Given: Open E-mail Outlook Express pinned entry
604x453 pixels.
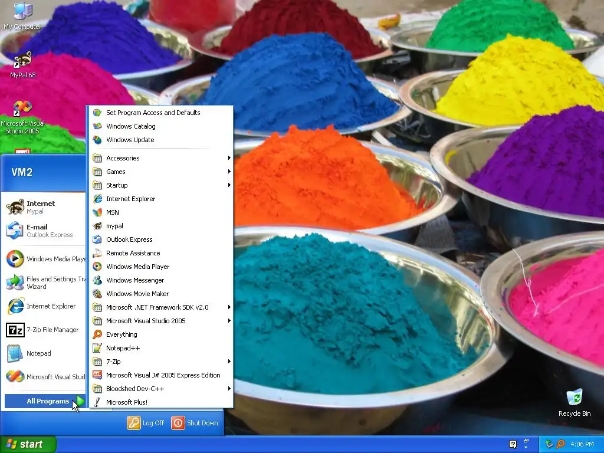Looking at the screenshot, I should [44, 231].
